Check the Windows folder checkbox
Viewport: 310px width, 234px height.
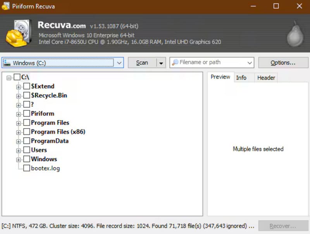point(27,159)
